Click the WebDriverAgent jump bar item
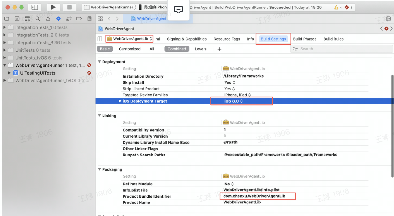Image resolution: width=394 pixels, height=216 pixels. pos(116,29)
